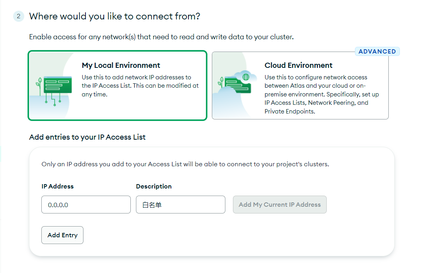Click the My Local Environment title text
Viewport: 444px width, 273px height.
[121, 65]
